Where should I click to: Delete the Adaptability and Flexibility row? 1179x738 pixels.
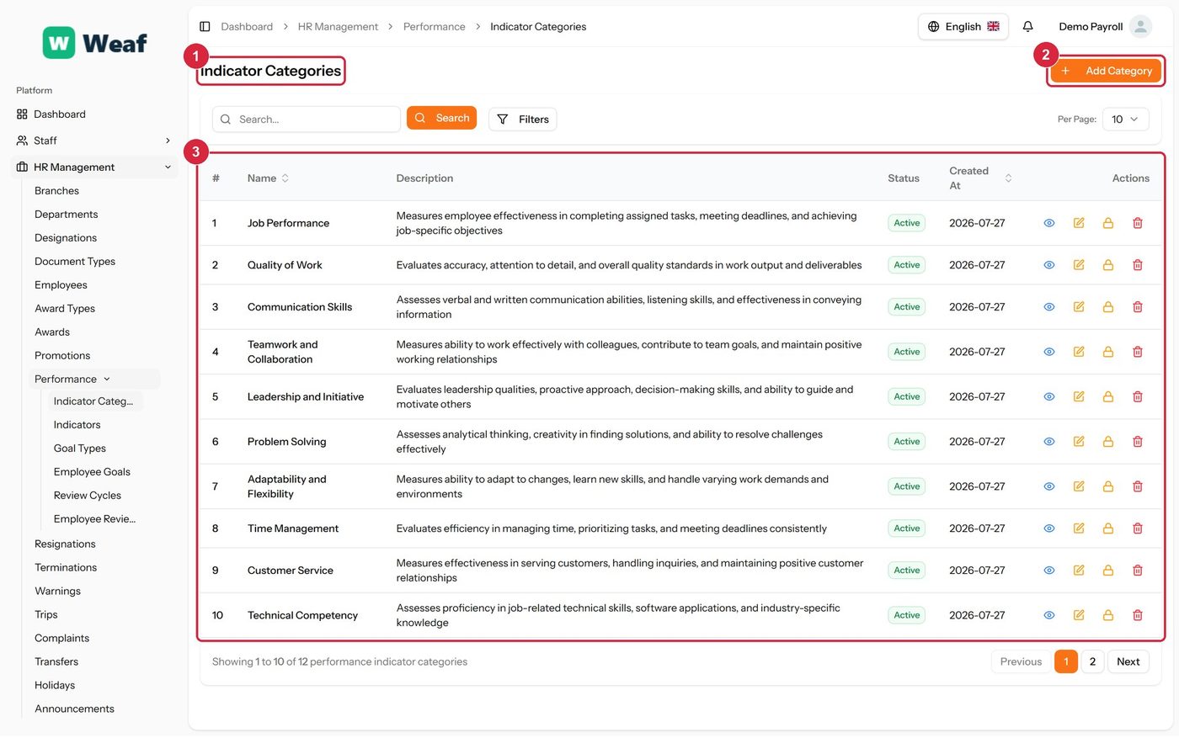[x=1138, y=486]
